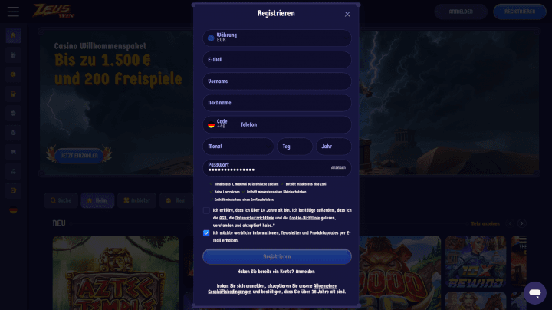
Task: Click the Zeus Win logo
Action: [54, 12]
